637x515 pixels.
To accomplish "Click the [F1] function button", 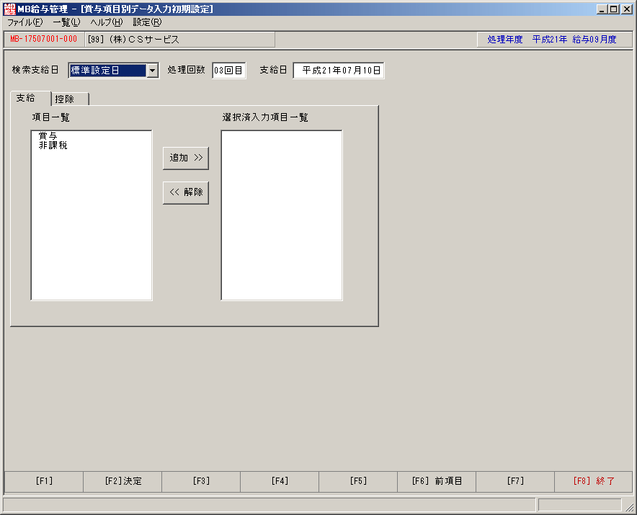I will [x=44, y=481].
